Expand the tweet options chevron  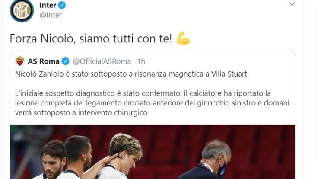click(x=292, y=4)
